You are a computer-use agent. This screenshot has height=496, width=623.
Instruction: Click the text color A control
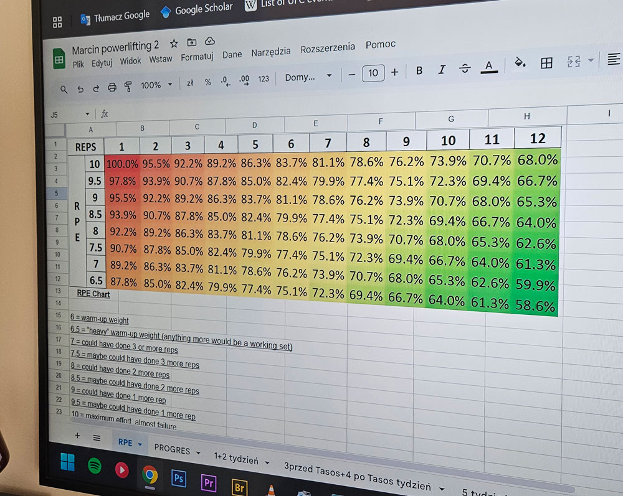click(488, 68)
